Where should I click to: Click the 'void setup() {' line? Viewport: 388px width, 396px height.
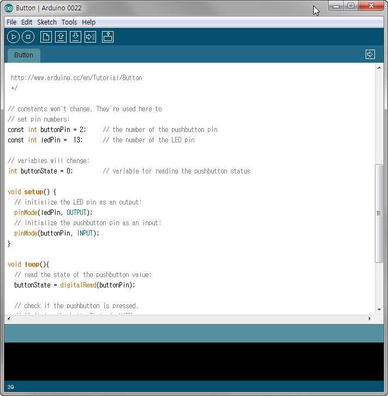point(32,191)
